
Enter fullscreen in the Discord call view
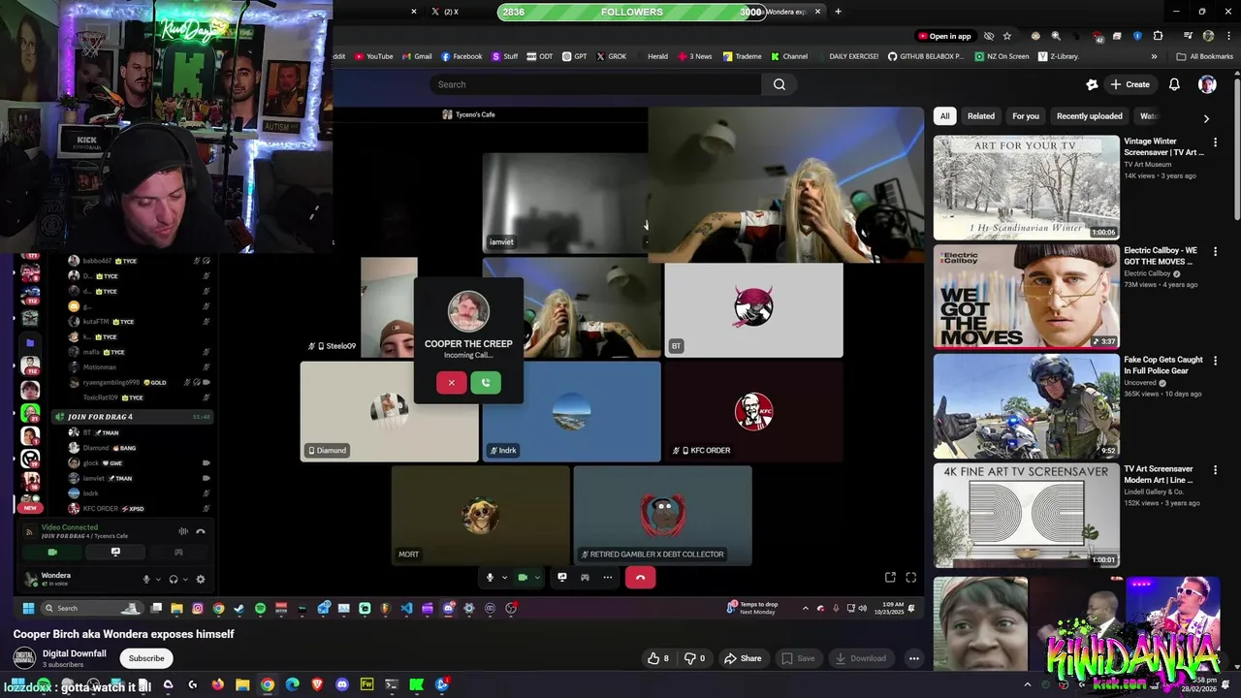(x=910, y=578)
